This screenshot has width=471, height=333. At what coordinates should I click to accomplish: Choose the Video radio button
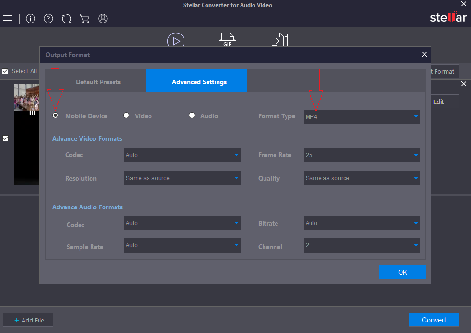(x=126, y=115)
